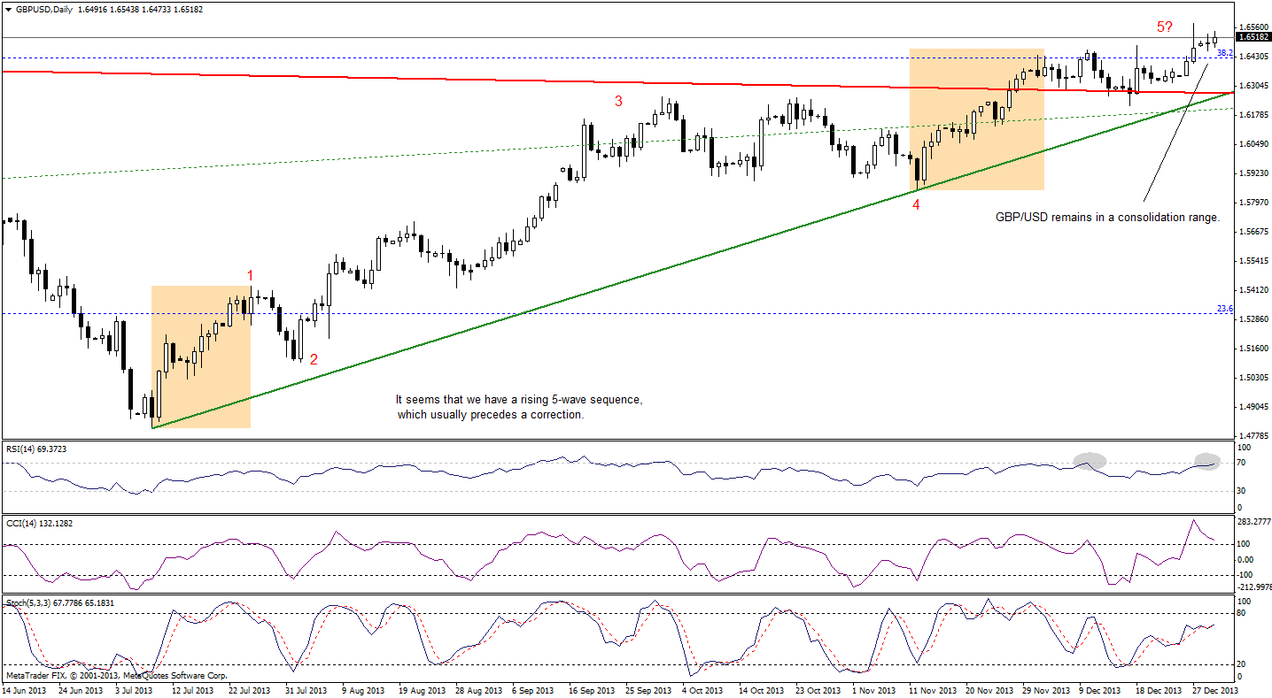Screen dimensions: 1272x698
Task: Click the 3 Jul 2013 date label
Action: [133, 689]
